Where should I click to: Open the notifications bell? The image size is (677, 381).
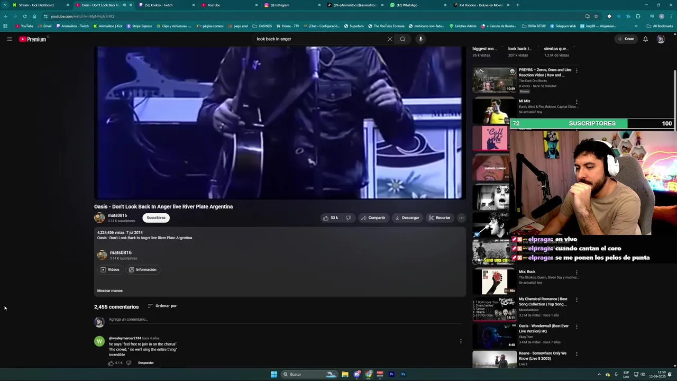pyautogui.click(x=645, y=39)
